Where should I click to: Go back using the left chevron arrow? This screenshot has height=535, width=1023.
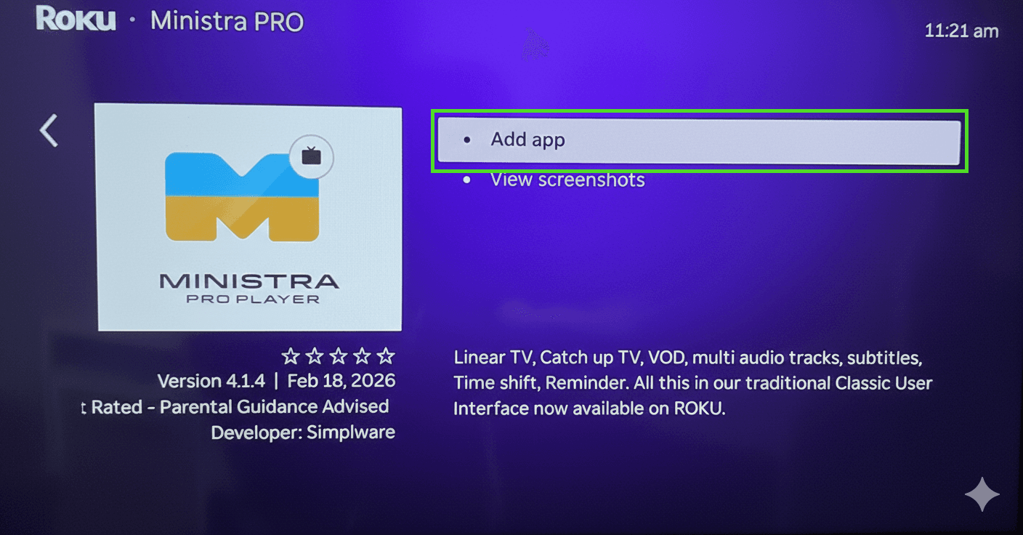point(49,131)
